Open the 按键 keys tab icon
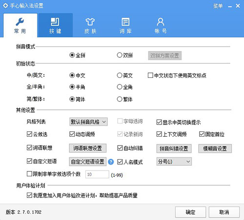This screenshot has height=220, width=244. pos(55,22)
